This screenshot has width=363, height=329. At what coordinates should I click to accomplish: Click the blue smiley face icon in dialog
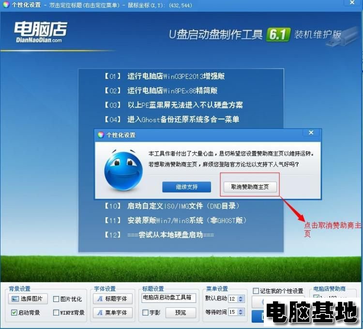tap(123, 170)
